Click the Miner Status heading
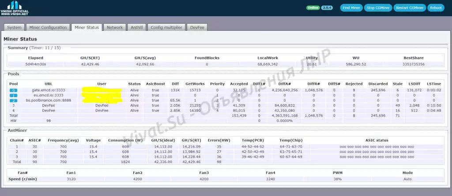The width and height of the screenshot is (452, 196). pos(20,39)
